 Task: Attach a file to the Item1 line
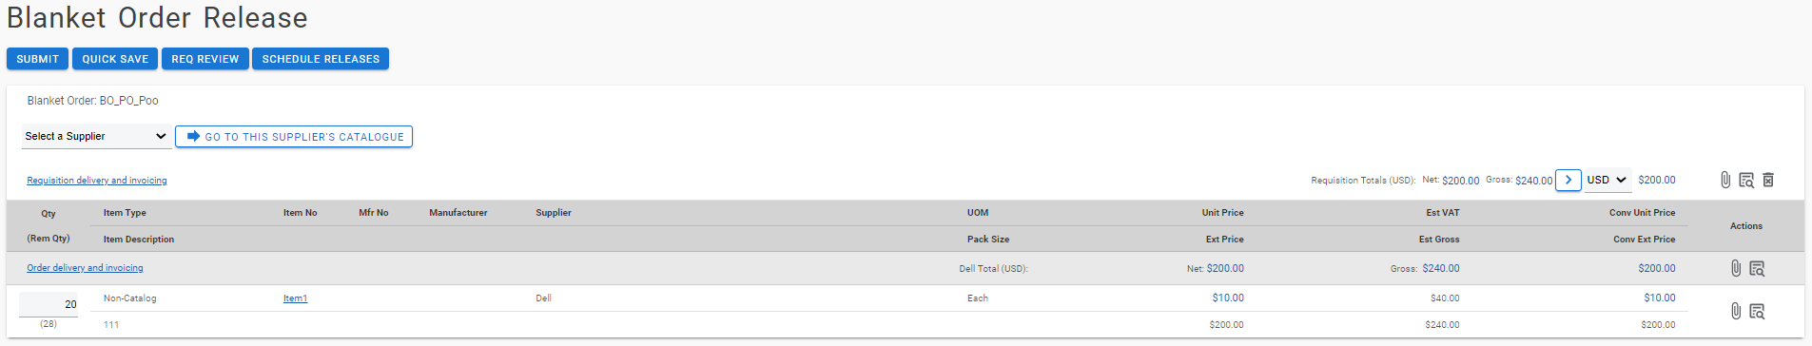click(1736, 311)
